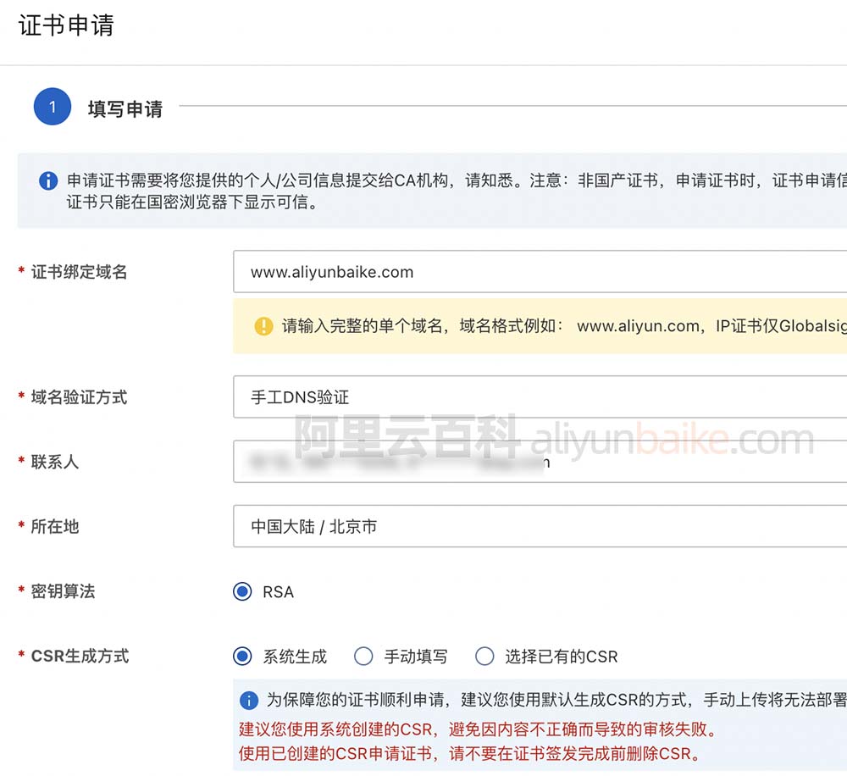
Task: Pick the 选择已有的CSR option
Action: tap(484, 656)
